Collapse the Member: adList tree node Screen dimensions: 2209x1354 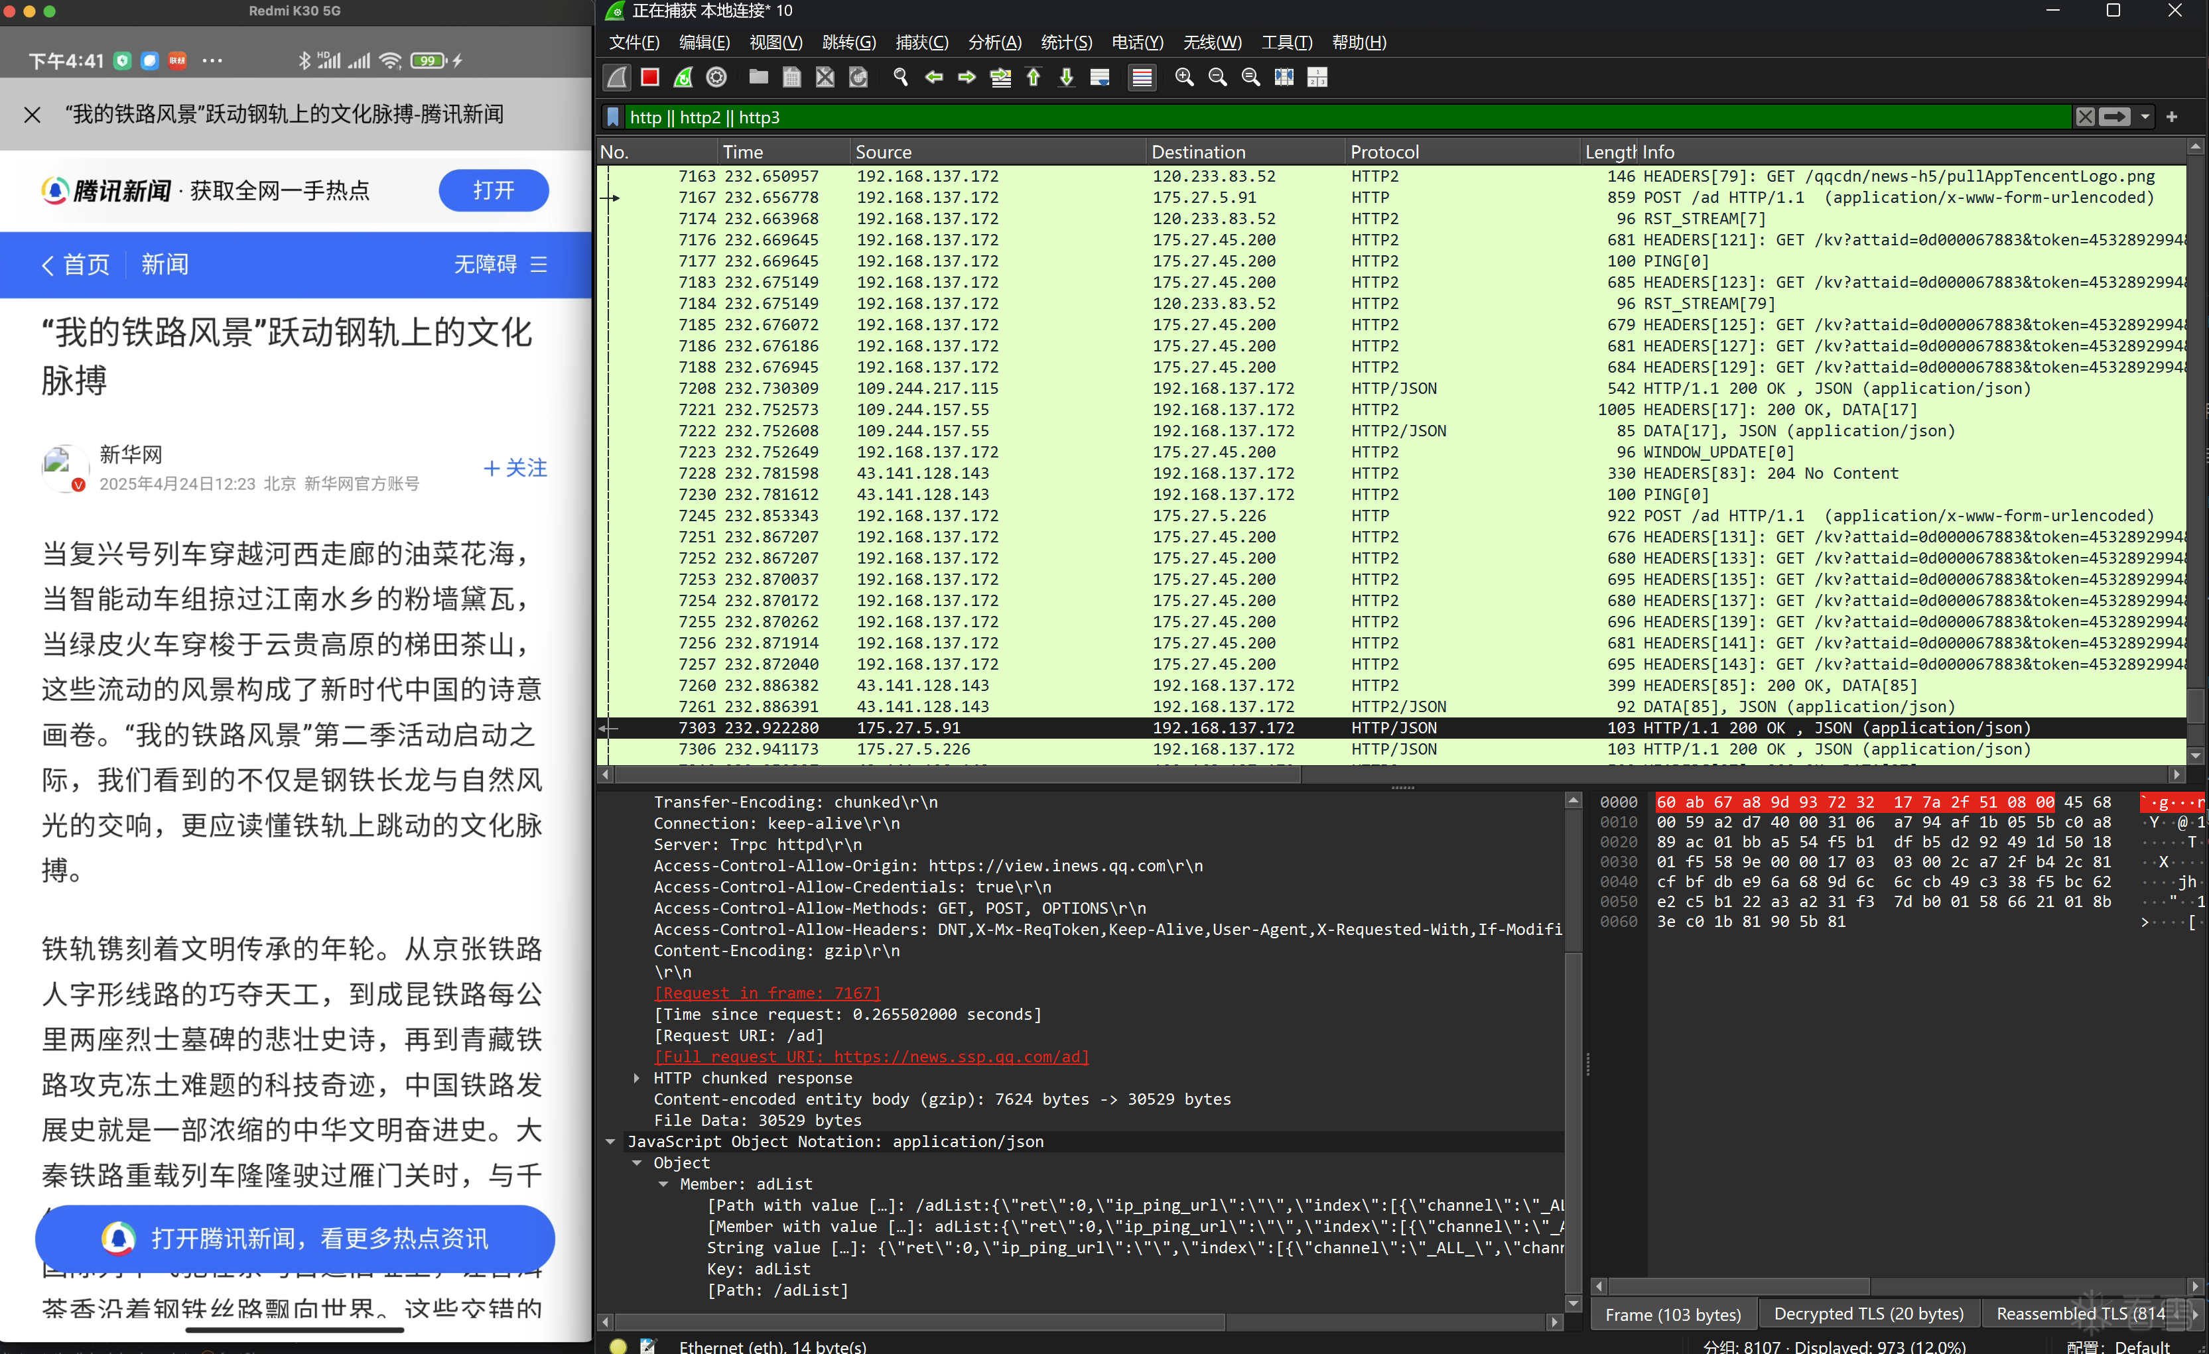[x=663, y=1184]
